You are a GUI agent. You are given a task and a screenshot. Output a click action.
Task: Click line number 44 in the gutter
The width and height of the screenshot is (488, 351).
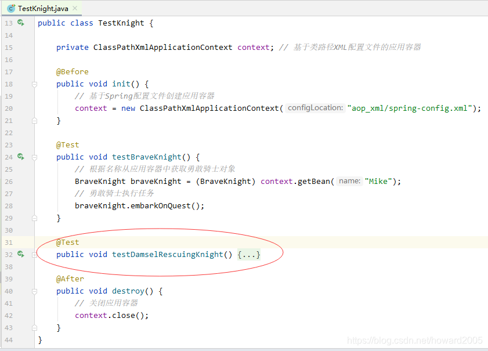[9, 340]
